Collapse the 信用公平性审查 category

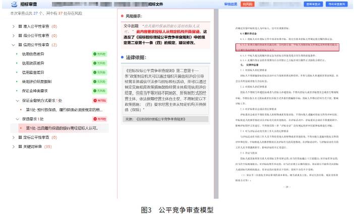coord(13,45)
